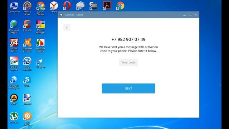Select the Mail.Ru Агент desktop icon

[27, 8]
